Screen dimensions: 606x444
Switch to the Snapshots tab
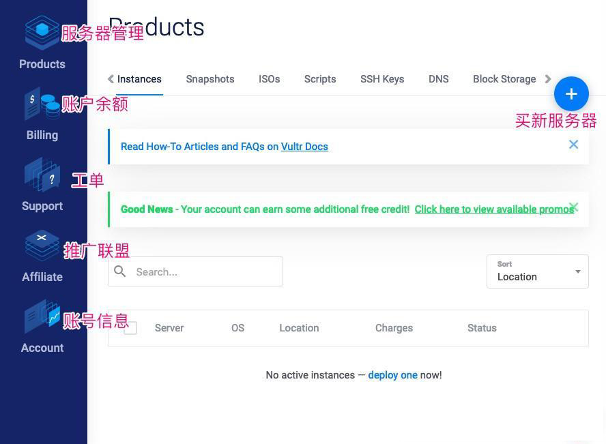click(x=210, y=79)
